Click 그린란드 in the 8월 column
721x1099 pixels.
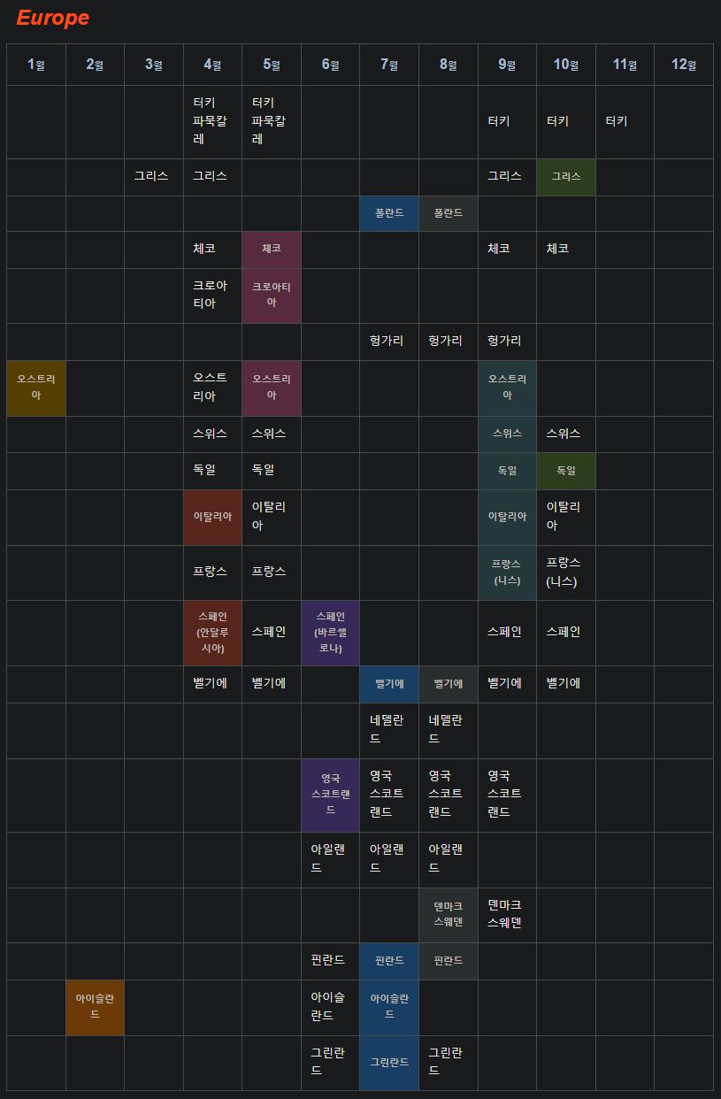tap(446, 1062)
